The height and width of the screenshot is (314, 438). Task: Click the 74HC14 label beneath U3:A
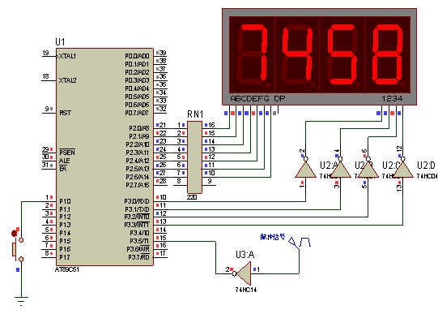pos(246,290)
